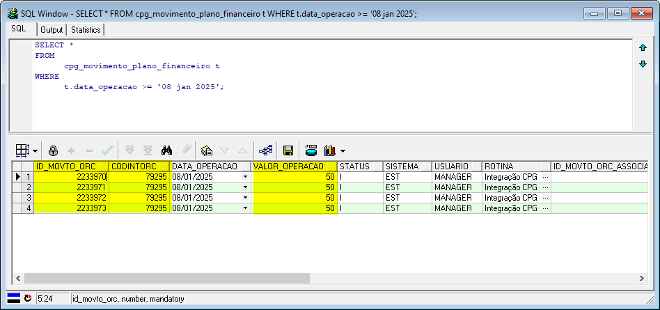
Task: Click the scrollbar left arrow of results grid
Action: pos(18,278)
